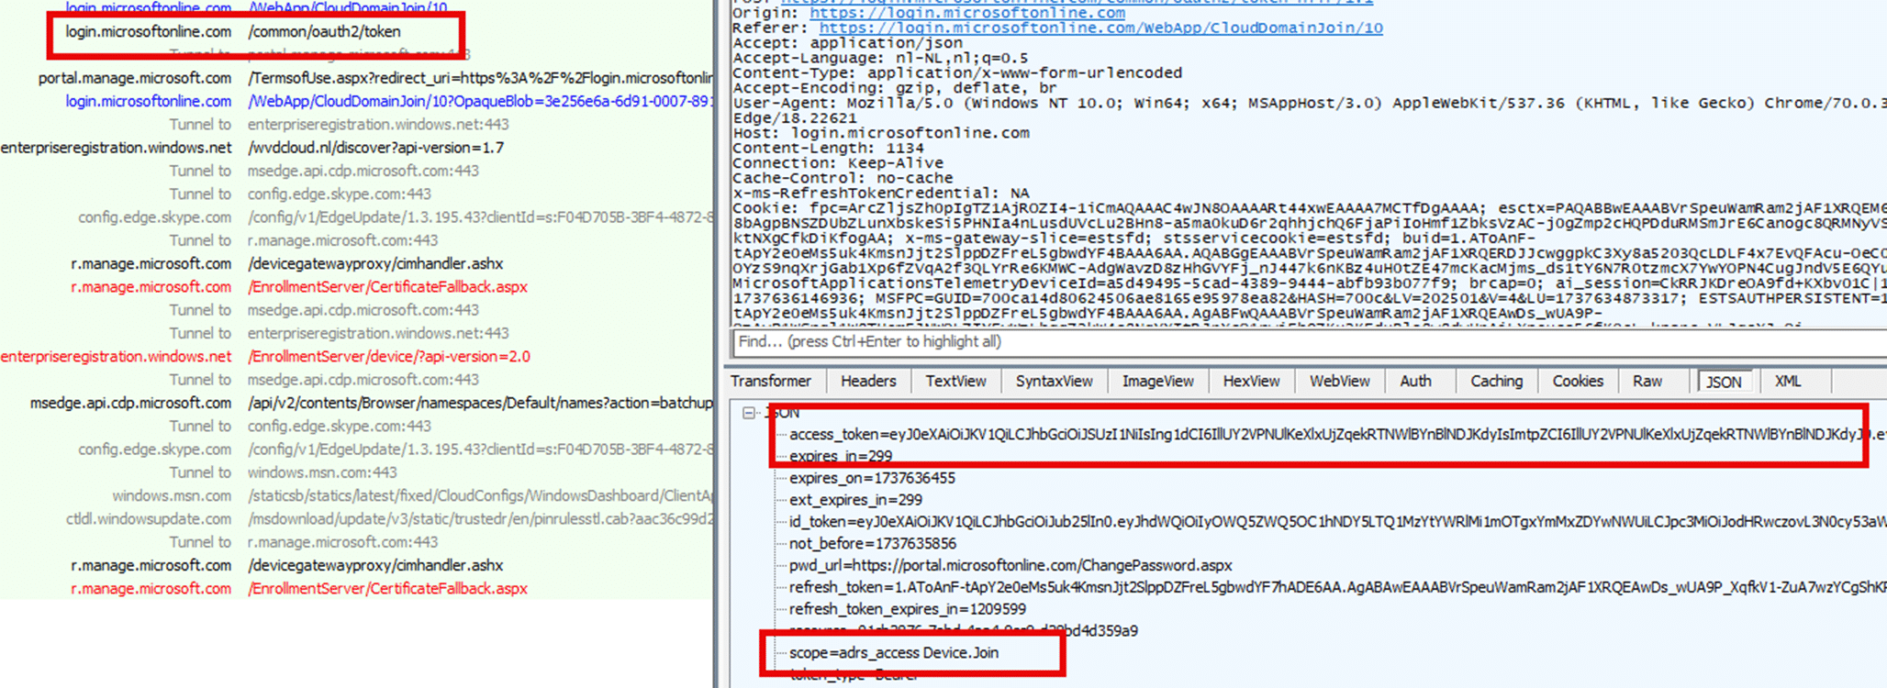This screenshot has width=1887, height=688.
Task: Open the Caching tab
Action: 1496,382
